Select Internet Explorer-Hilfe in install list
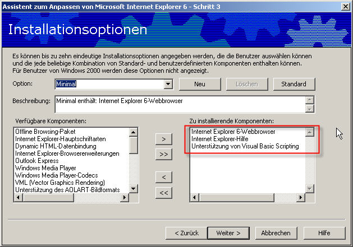 coord(220,139)
